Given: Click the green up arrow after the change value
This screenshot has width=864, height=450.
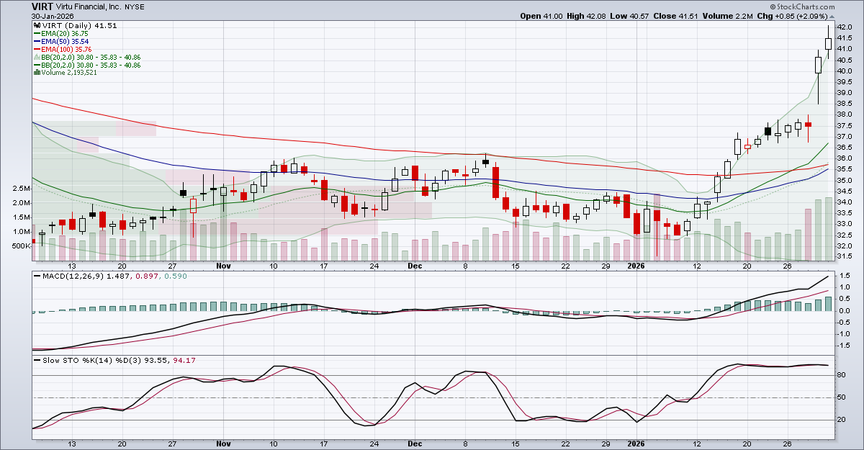Looking at the screenshot, I should [831, 15].
